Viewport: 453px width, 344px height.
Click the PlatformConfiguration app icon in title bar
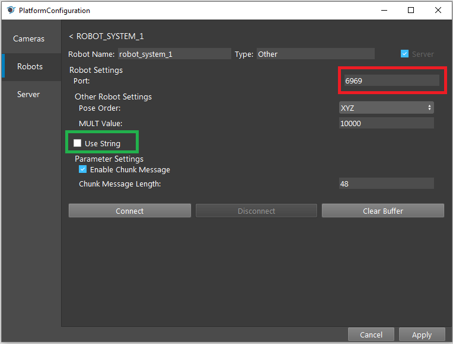[11, 11]
